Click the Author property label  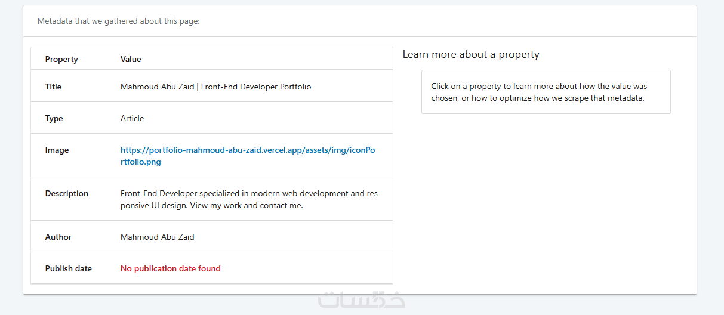pos(58,237)
